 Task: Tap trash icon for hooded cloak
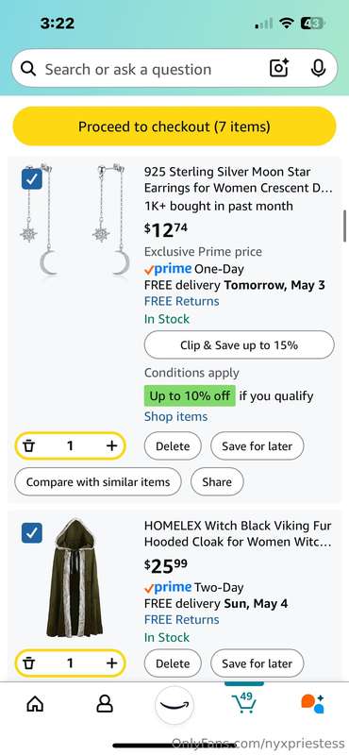(x=29, y=663)
